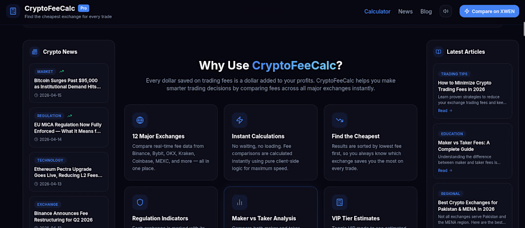This screenshot has height=228, width=525.
Task: Click the lightning bolt Instant Calculations icon
Action: point(240,120)
